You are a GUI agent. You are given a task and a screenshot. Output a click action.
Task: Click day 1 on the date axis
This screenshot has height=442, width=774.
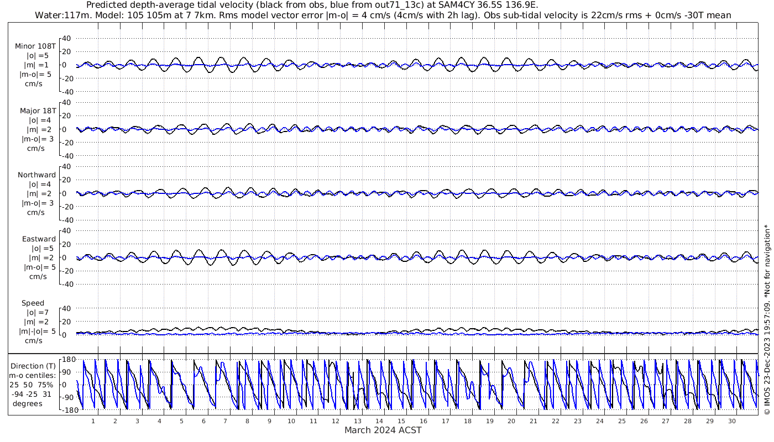pos(93,421)
